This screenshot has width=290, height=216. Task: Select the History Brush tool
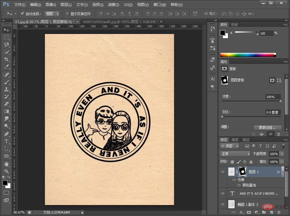pos(6,97)
